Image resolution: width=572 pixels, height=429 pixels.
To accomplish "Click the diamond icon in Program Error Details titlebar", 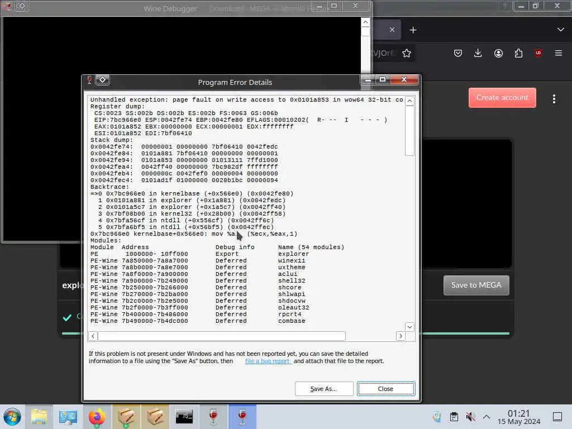I will [x=103, y=79].
